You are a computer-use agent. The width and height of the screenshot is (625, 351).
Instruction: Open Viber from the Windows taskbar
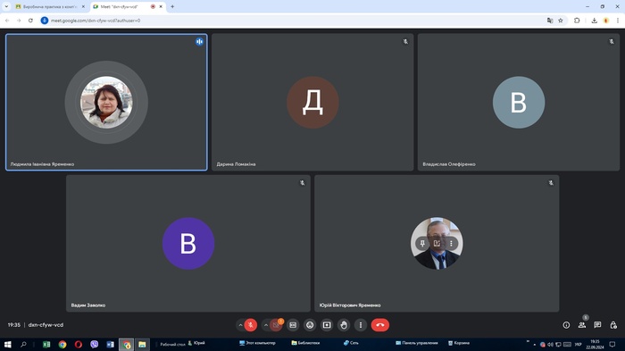pos(95,344)
